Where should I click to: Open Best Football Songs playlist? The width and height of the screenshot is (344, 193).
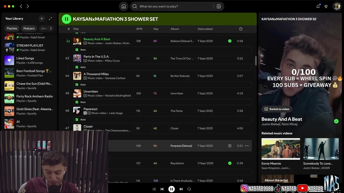[29, 73]
